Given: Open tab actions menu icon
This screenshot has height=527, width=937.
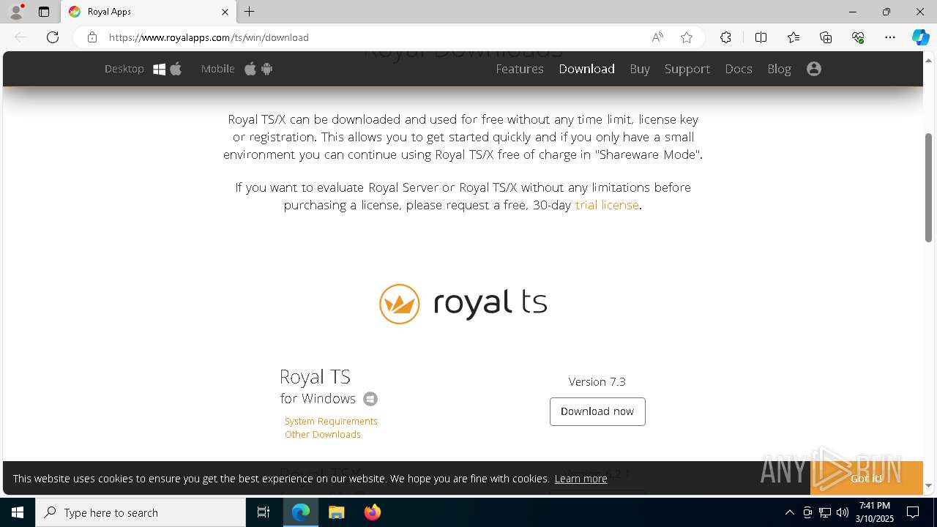Looking at the screenshot, I should click(x=44, y=12).
